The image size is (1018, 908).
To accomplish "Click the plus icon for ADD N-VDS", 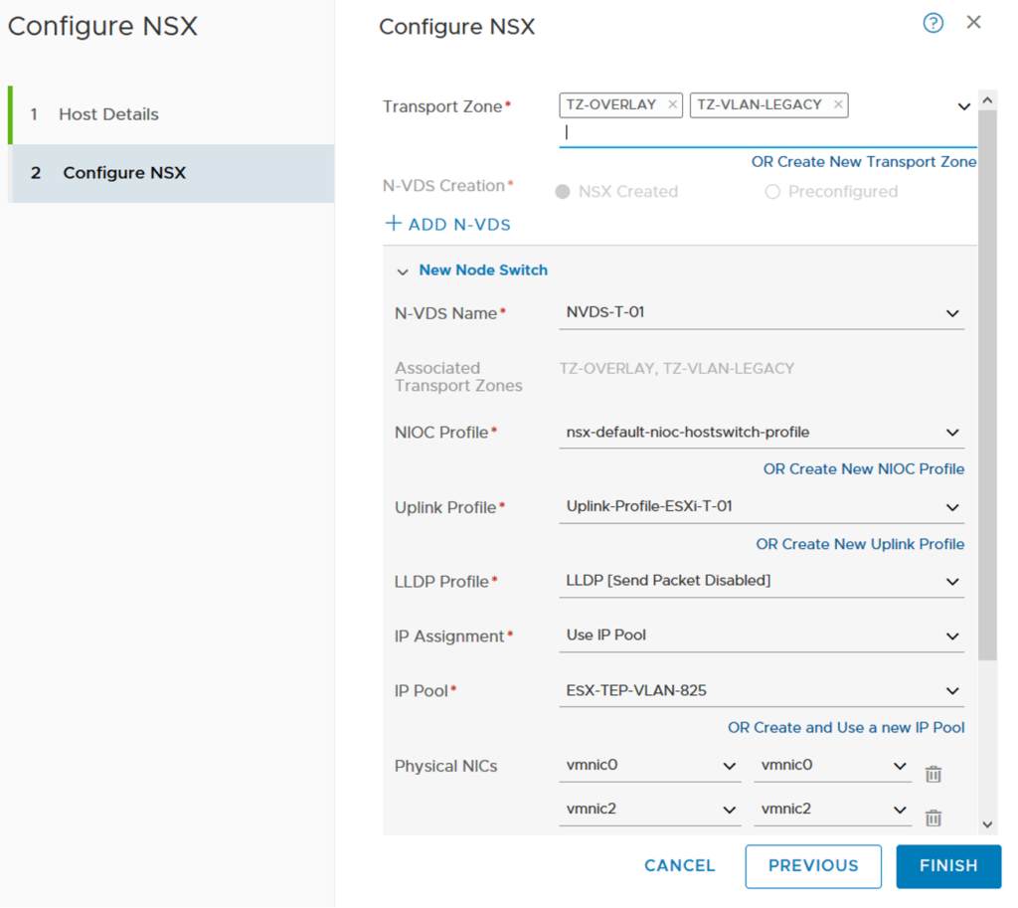I will (393, 224).
